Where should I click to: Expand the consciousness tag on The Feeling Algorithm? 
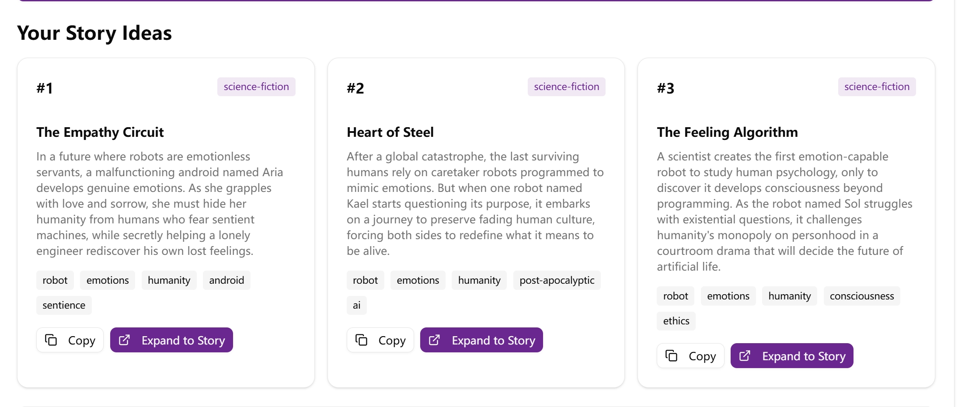click(x=861, y=296)
